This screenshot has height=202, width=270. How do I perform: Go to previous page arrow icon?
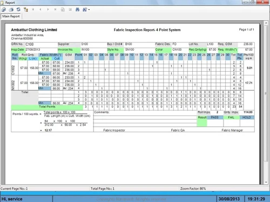(40, 10)
